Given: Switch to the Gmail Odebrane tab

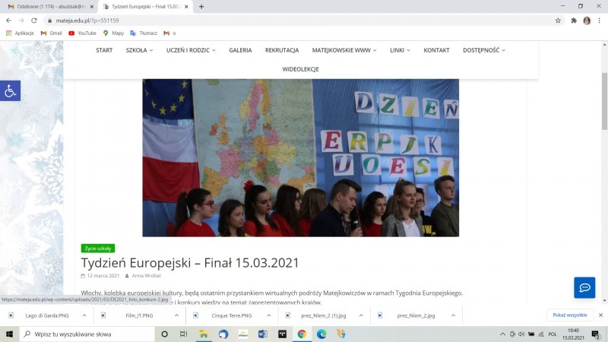Looking at the screenshot, I should click(48, 6).
